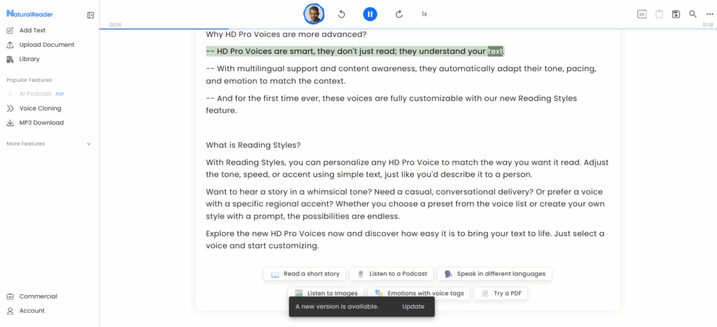717x327 pixels.
Task: Click heading "Why HD Pro Voices are more advanced?"
Action: [286, 34]
